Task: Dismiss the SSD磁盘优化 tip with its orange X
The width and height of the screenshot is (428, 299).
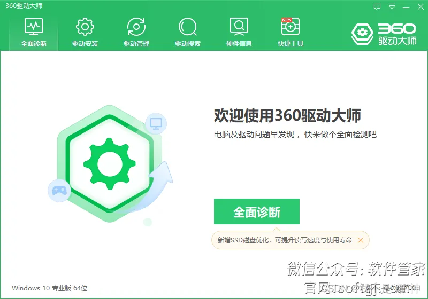Action: tap(360, 240)
